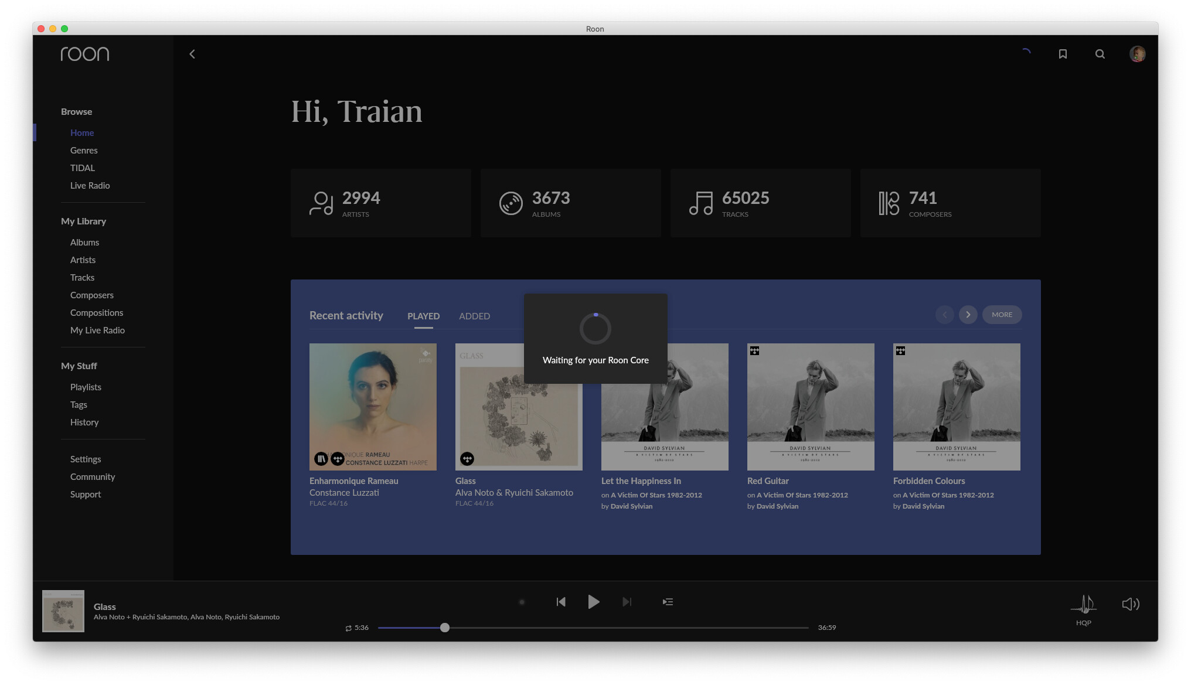Skip to the previous track
The height and width of the screenshot is (685, 1191).
[561, 602]
